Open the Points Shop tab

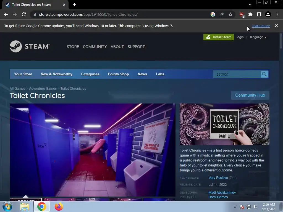point(118,74)
